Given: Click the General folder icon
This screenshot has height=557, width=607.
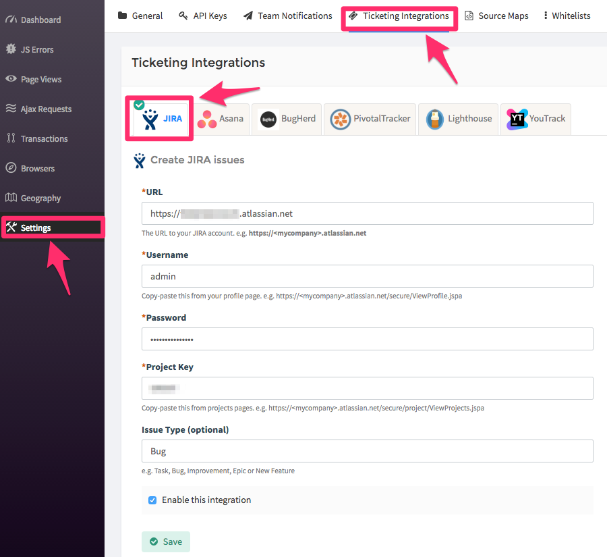Looking at the screenshot, I should 122,16.
